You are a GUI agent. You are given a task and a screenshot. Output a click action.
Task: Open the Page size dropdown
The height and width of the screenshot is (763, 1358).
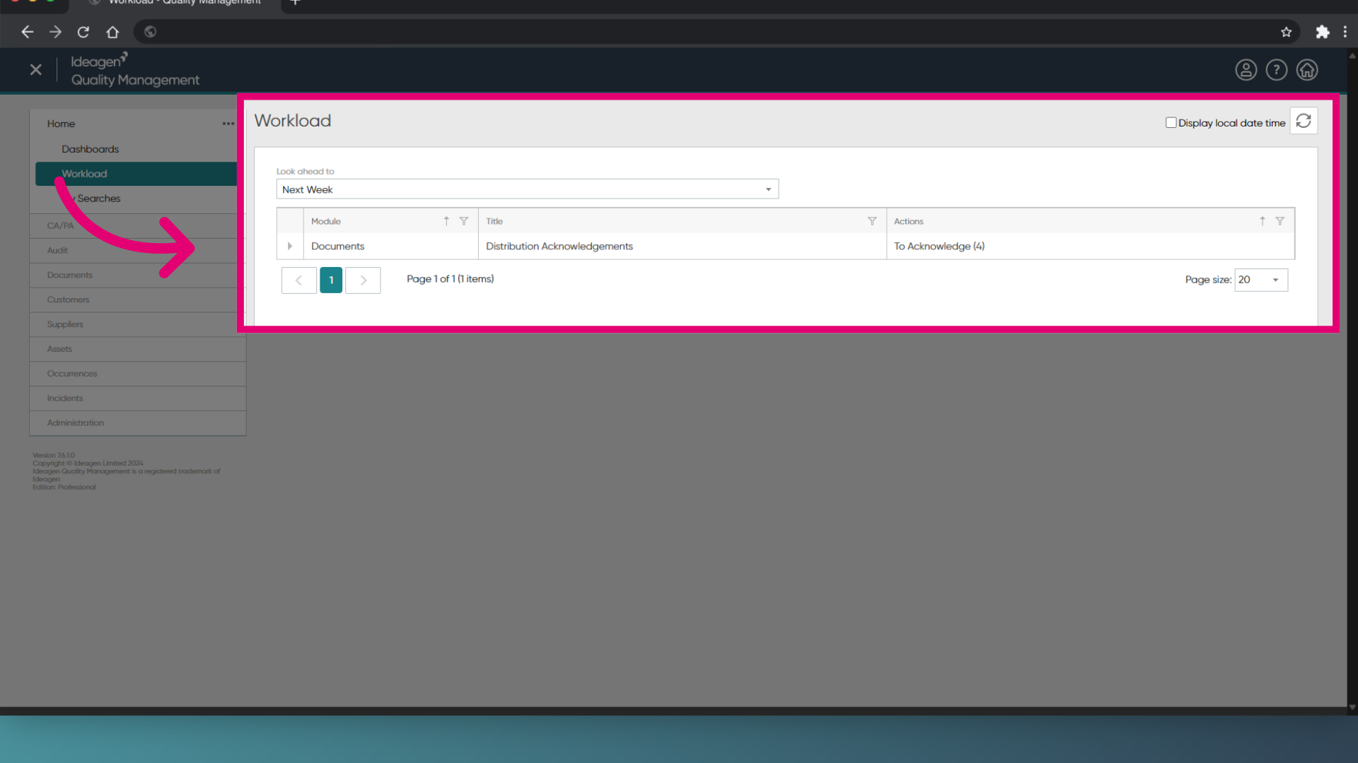click(1261, 280)
